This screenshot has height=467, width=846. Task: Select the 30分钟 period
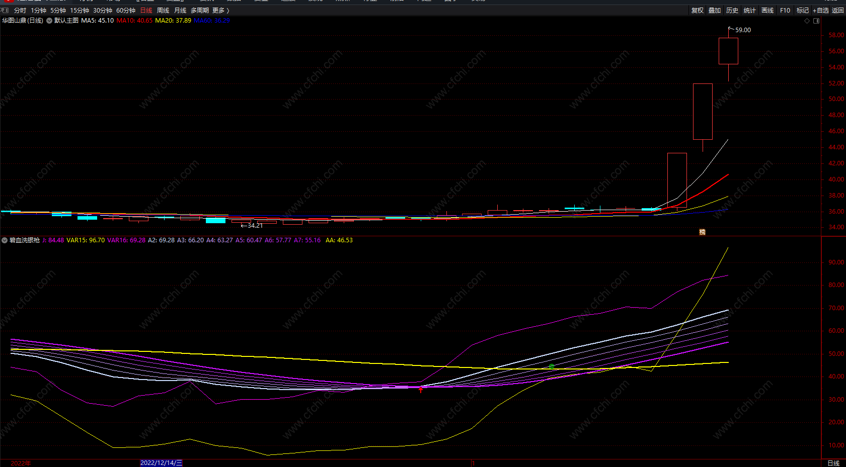pyautogui.click(x=103, y=11)
